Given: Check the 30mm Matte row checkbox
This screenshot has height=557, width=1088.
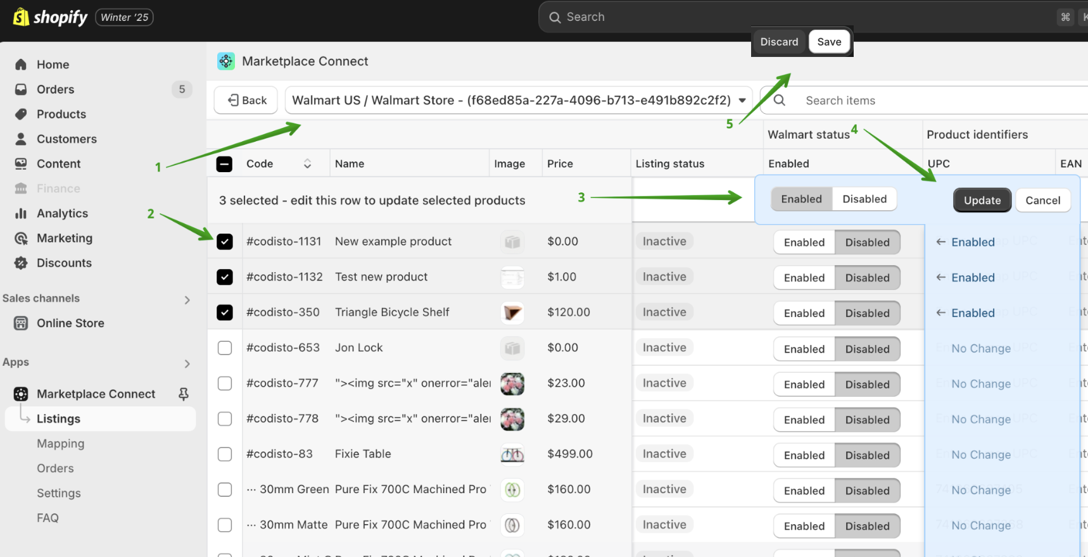Looking at the screenshot, I should click(x=225, y=525).
